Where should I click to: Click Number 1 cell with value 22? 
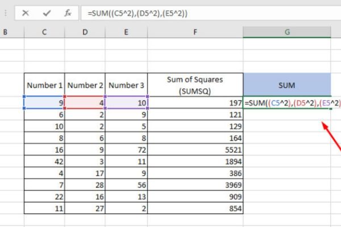pyautogui.click(x=44, y=196)
